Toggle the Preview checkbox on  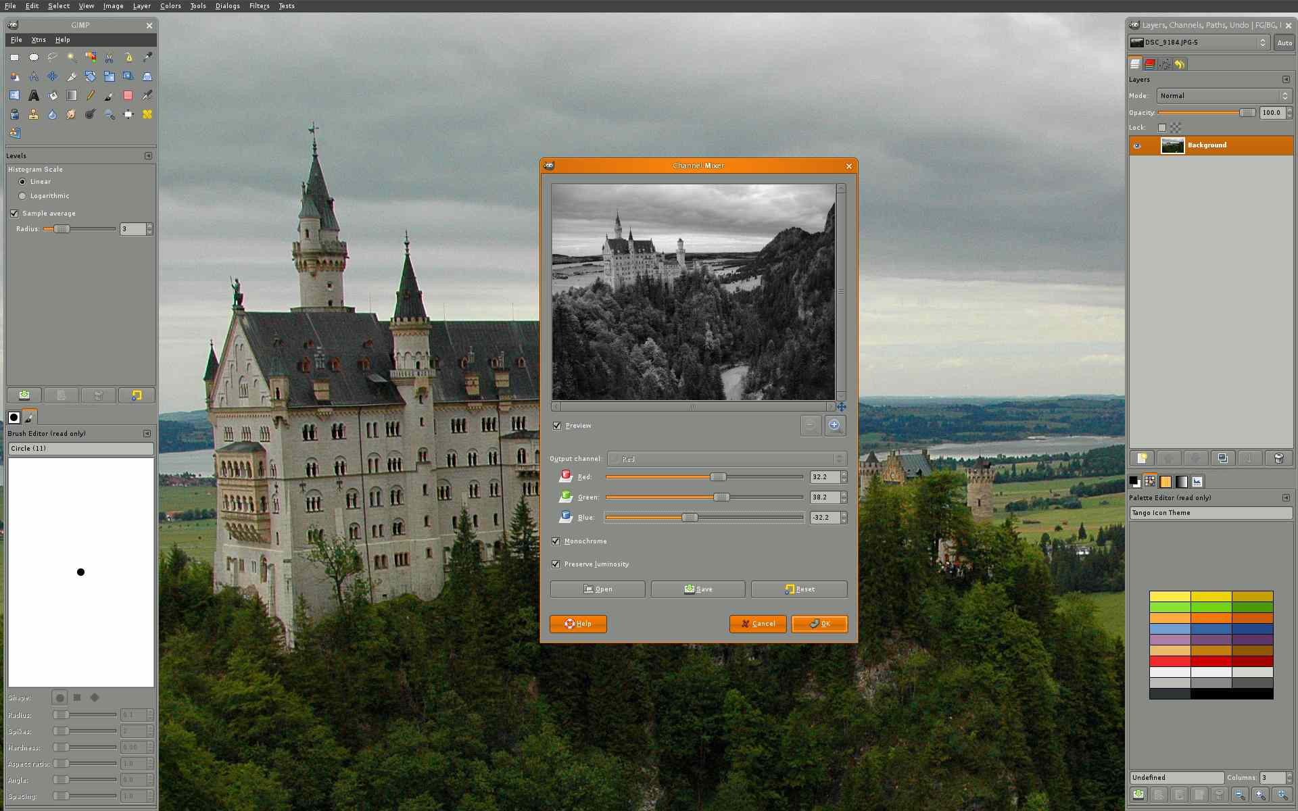click(558, 425)
